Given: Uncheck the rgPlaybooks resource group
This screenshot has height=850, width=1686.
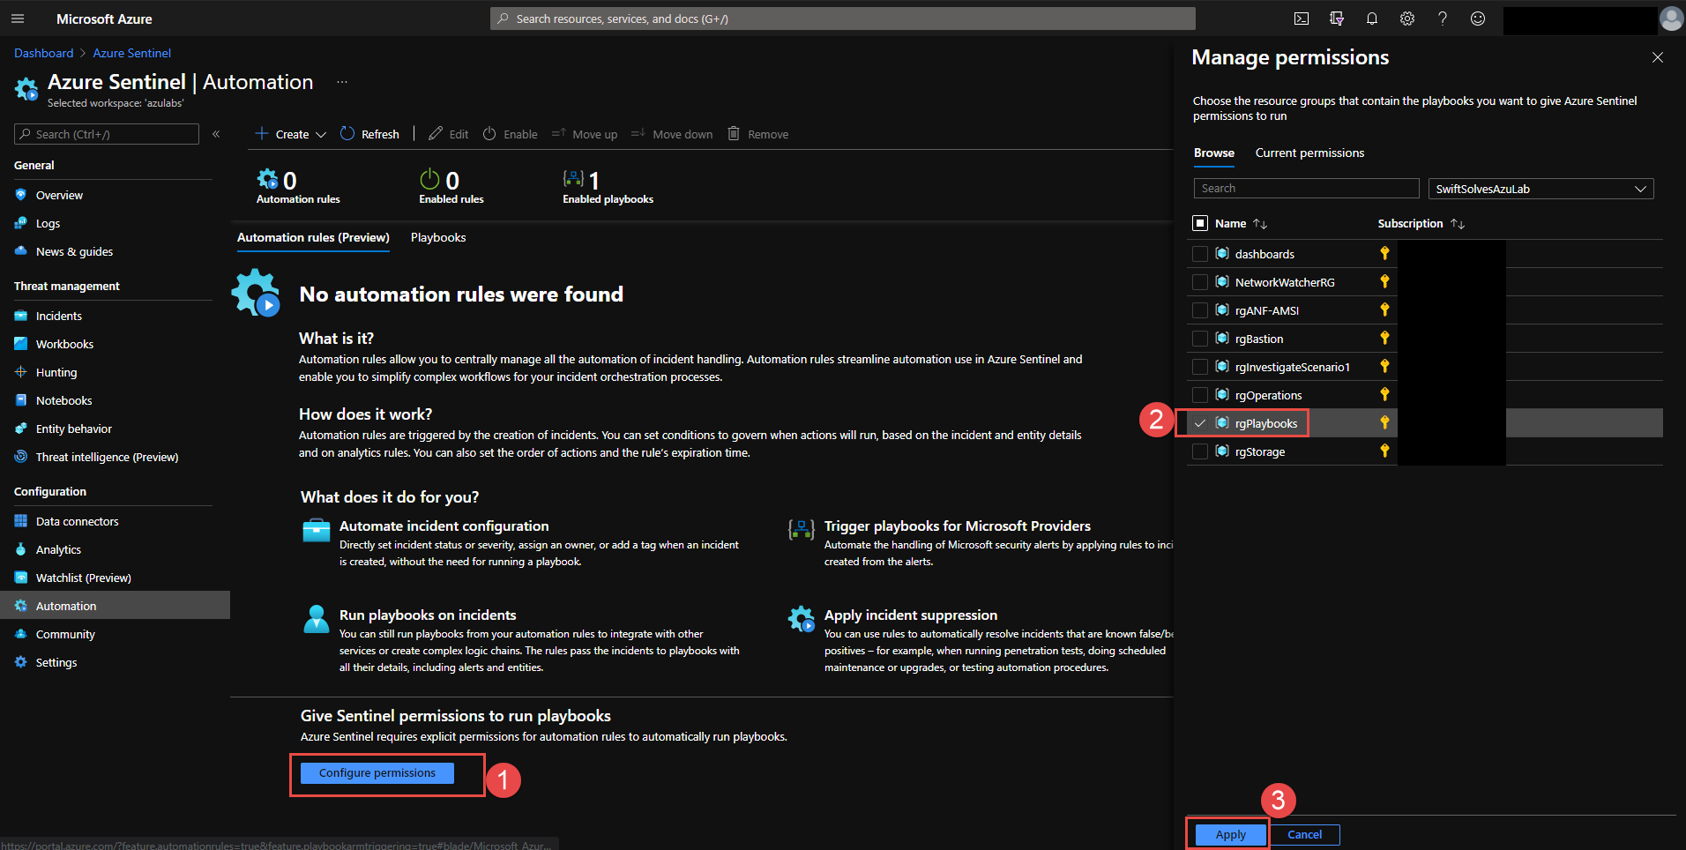Looking at the screenshot, I should coord(1200,423).
